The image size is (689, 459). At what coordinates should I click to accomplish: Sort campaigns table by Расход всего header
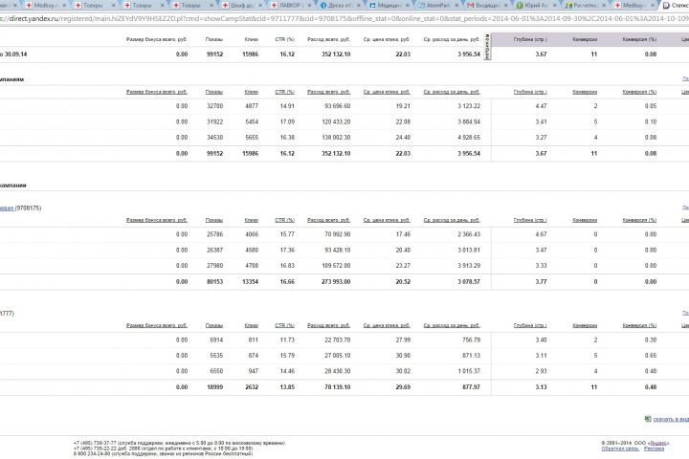click(328, 92)
